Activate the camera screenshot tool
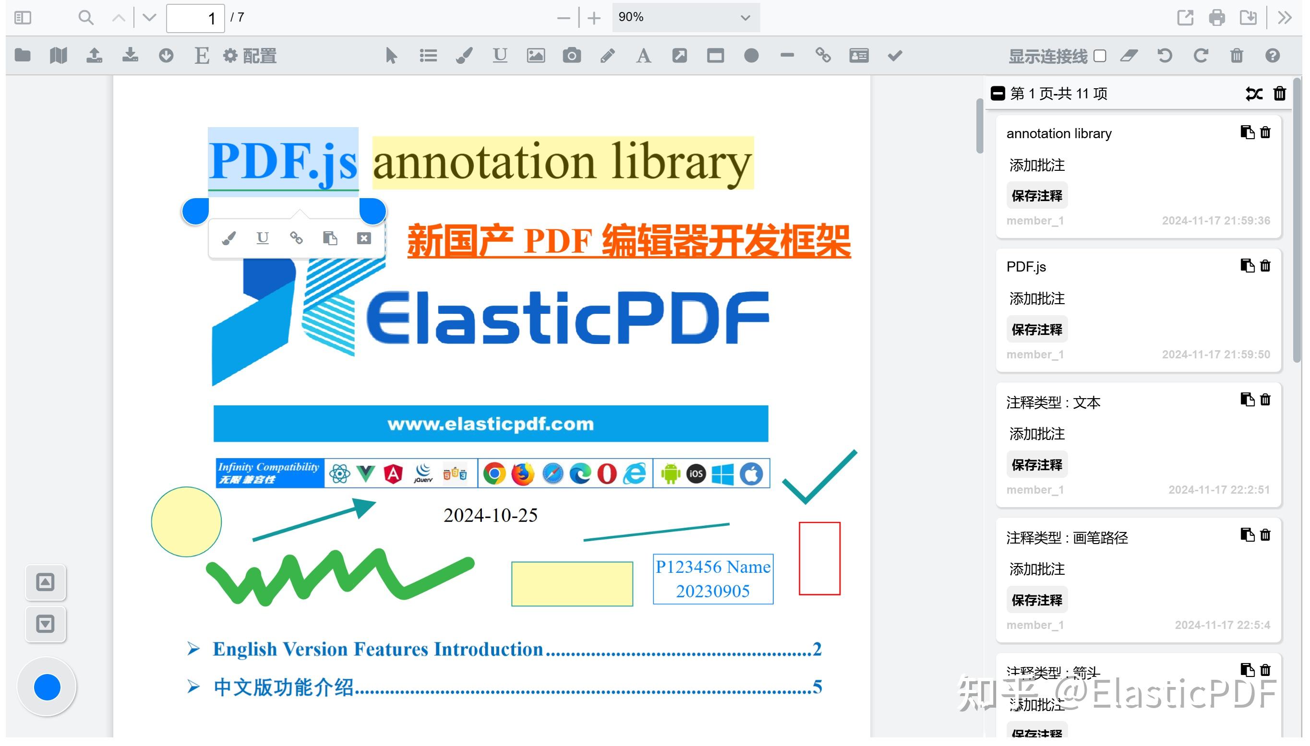This screenshot has width=1310, height=746. (572, 55)
